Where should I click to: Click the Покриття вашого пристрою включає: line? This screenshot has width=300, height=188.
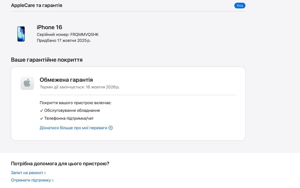[x=75, y=103]
